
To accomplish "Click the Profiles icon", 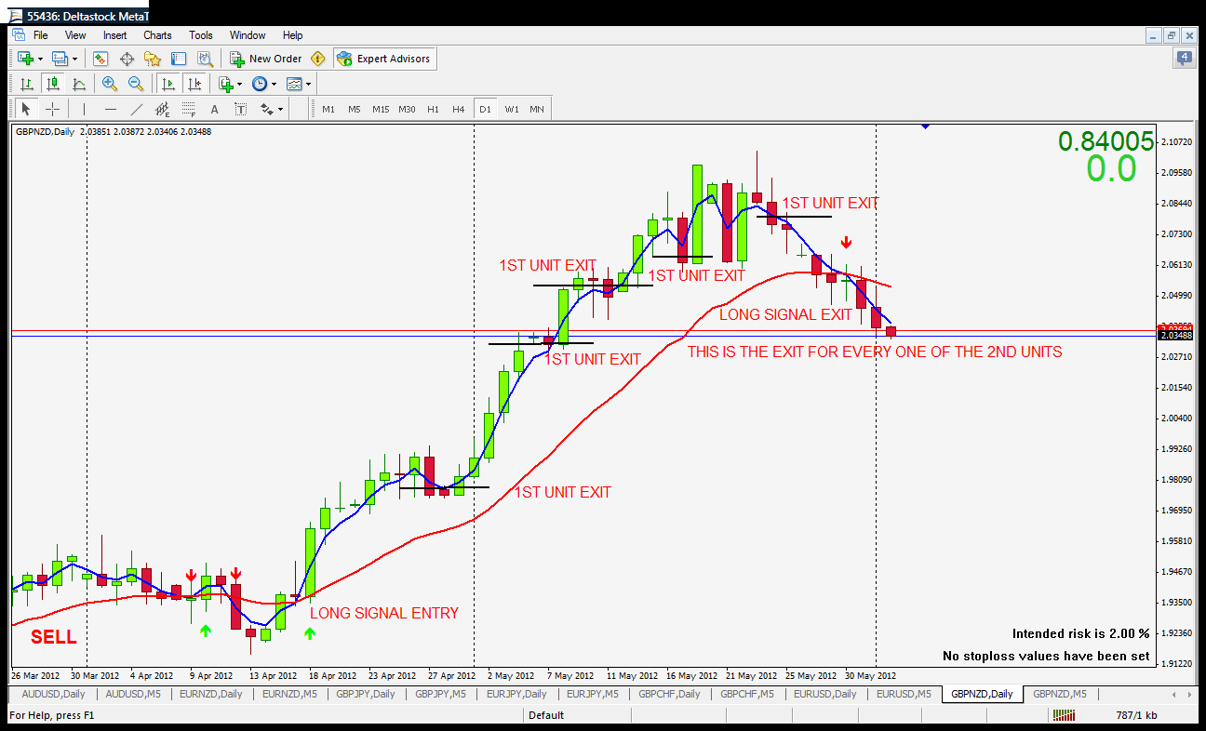I will [60, 59].
